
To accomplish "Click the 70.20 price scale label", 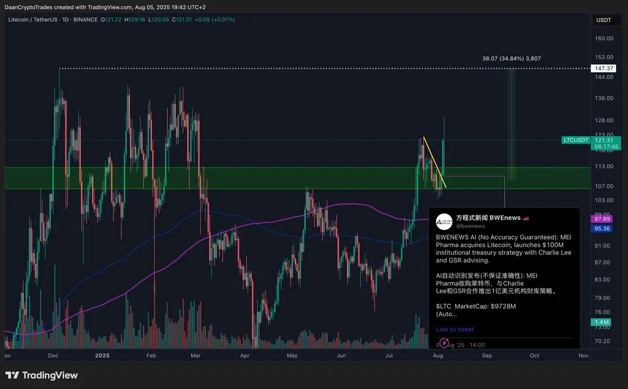I will 602,341.
